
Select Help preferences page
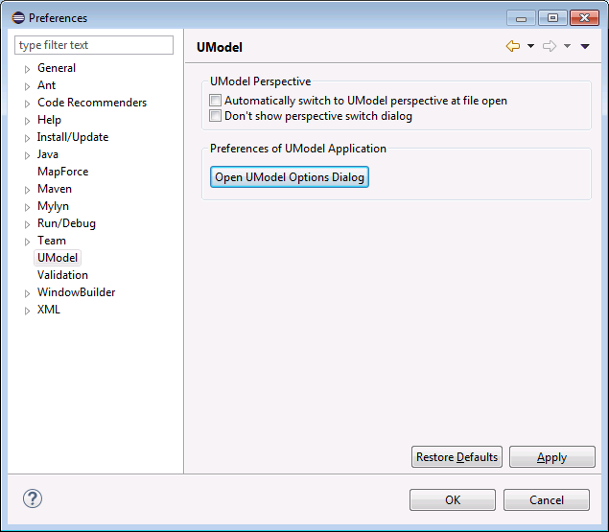click(x=49, y=120)
